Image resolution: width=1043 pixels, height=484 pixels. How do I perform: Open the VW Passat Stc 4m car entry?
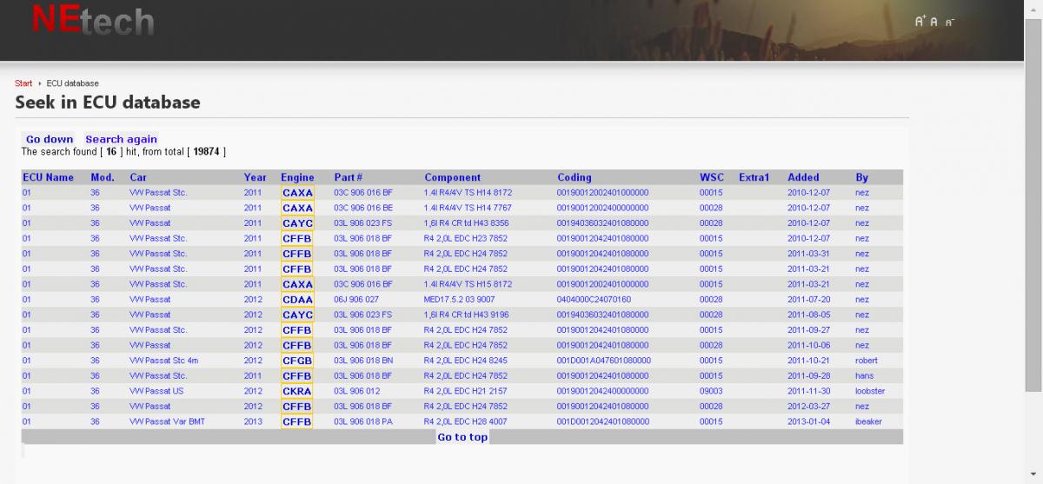tap(163, 361)
